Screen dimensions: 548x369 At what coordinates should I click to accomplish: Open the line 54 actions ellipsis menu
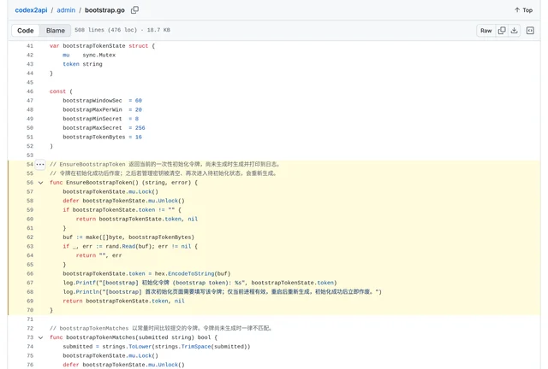[x=40, y=164]
